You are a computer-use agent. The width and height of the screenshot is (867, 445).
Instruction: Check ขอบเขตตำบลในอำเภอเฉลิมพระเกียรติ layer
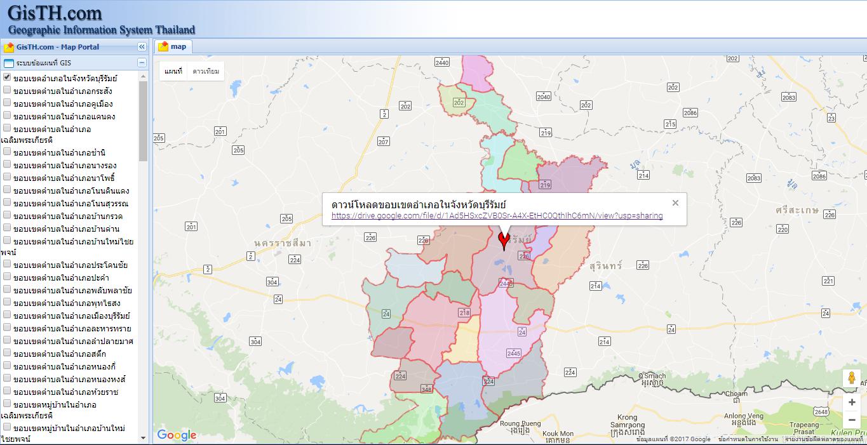7,128
